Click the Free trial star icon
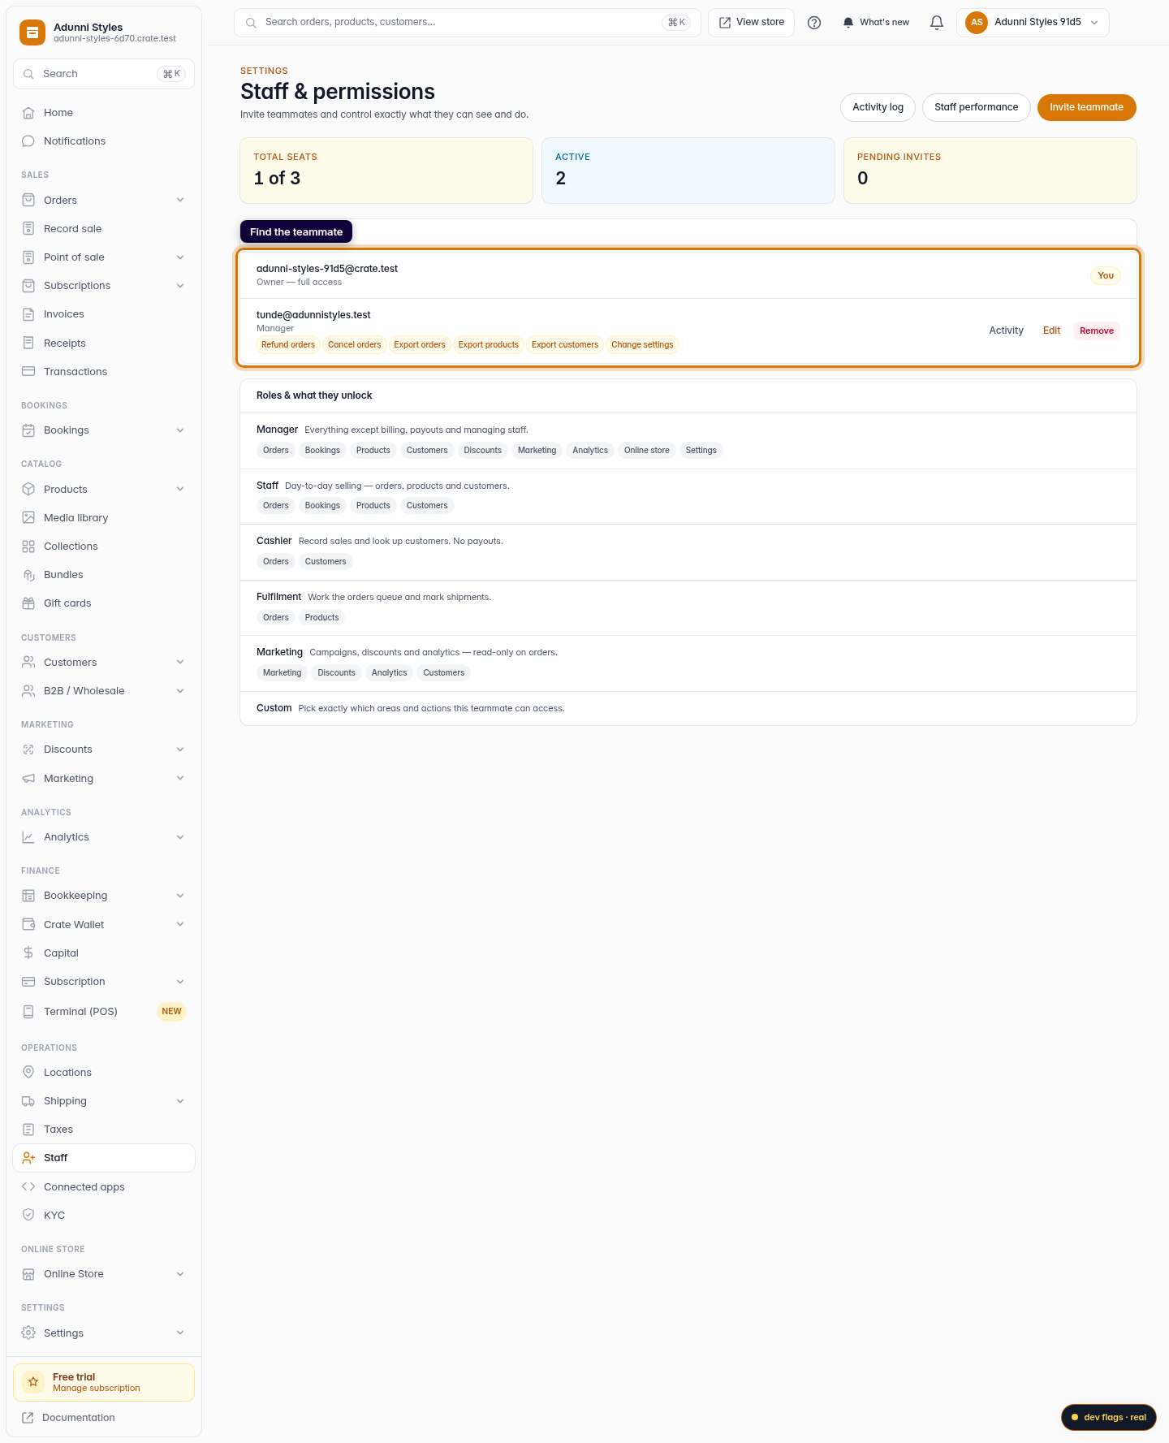The width and height of the screenshot is (1169, 1443). tap(33, 1382)
